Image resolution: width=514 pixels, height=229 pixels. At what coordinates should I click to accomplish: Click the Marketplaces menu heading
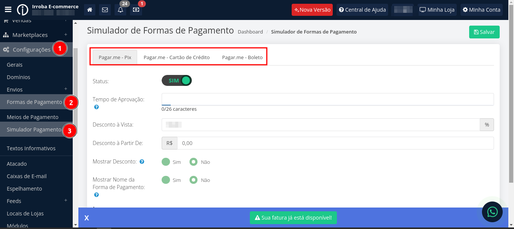click(30, 35)
